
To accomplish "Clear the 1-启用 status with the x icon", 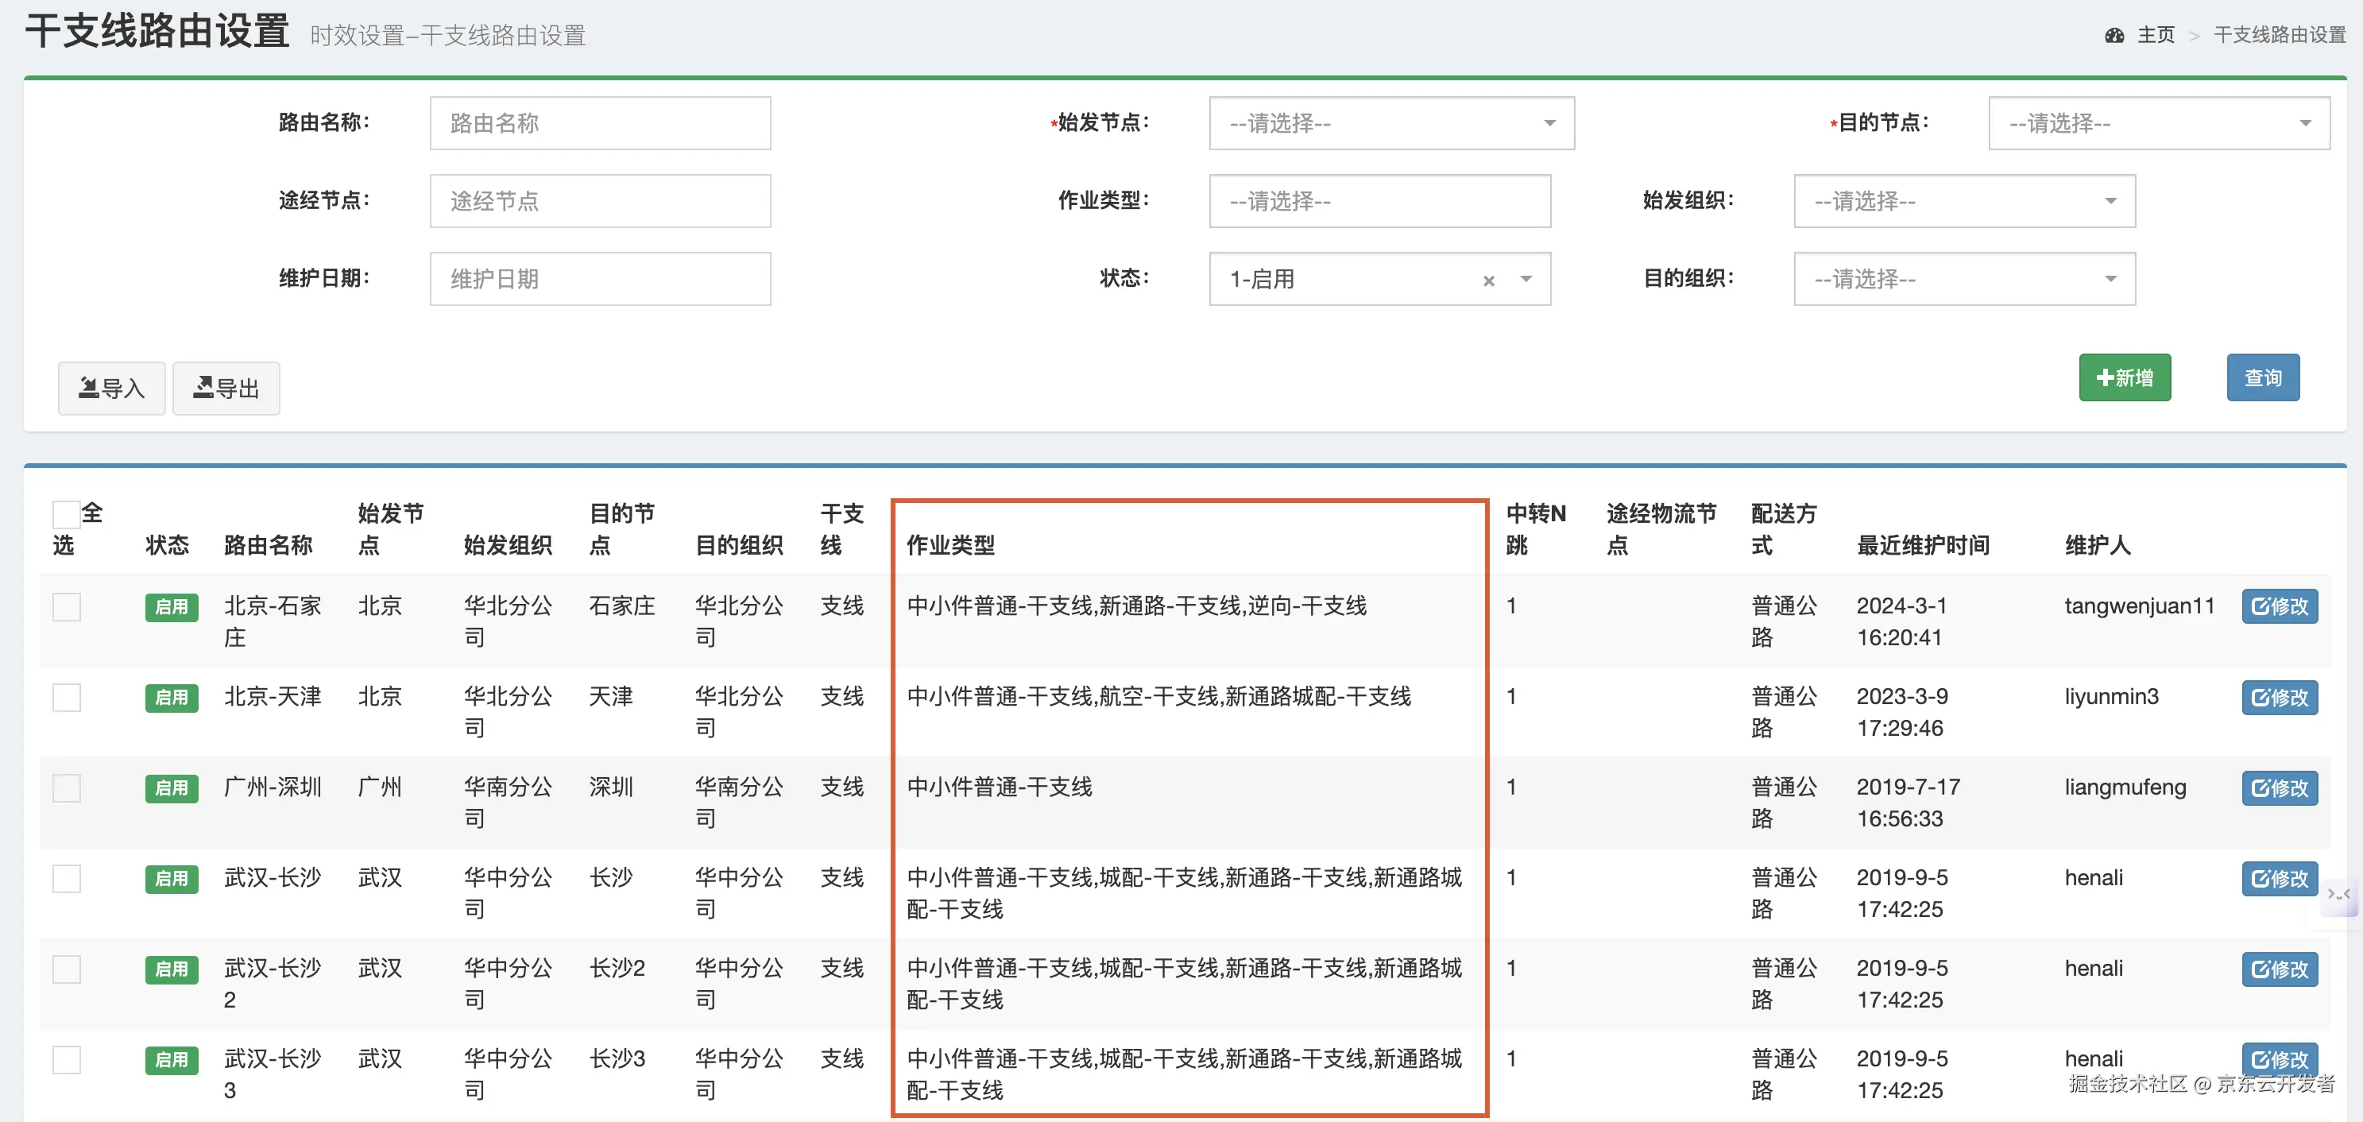I will [1488, 280].
